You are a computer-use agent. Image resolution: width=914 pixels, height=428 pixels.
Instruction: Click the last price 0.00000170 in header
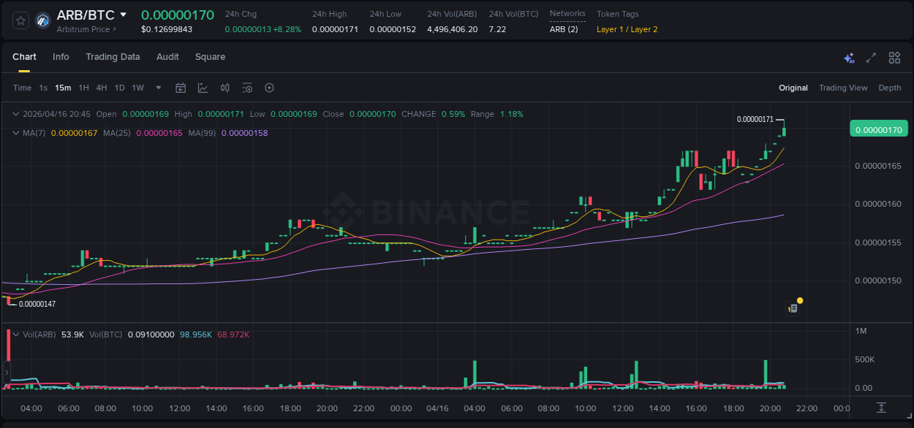point(178,15)
